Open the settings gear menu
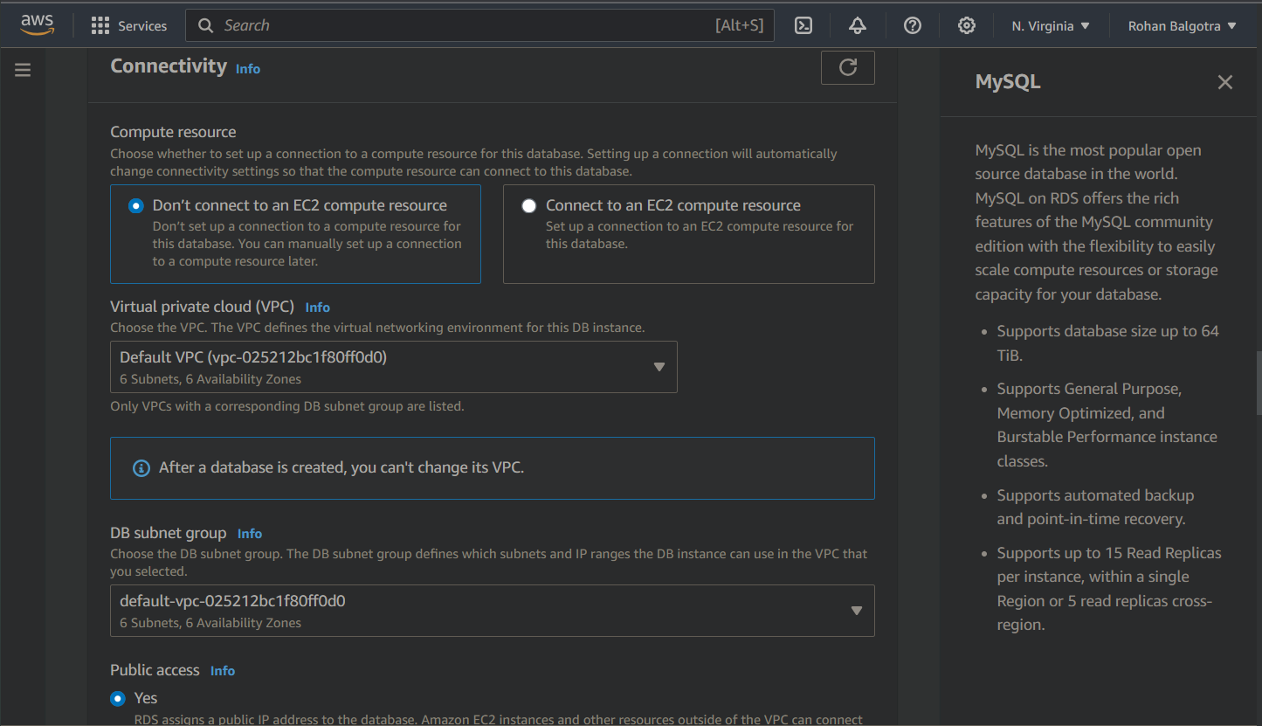Image resolution: width=1262 pixels, height=726 pixels. [x=967, y=26]
